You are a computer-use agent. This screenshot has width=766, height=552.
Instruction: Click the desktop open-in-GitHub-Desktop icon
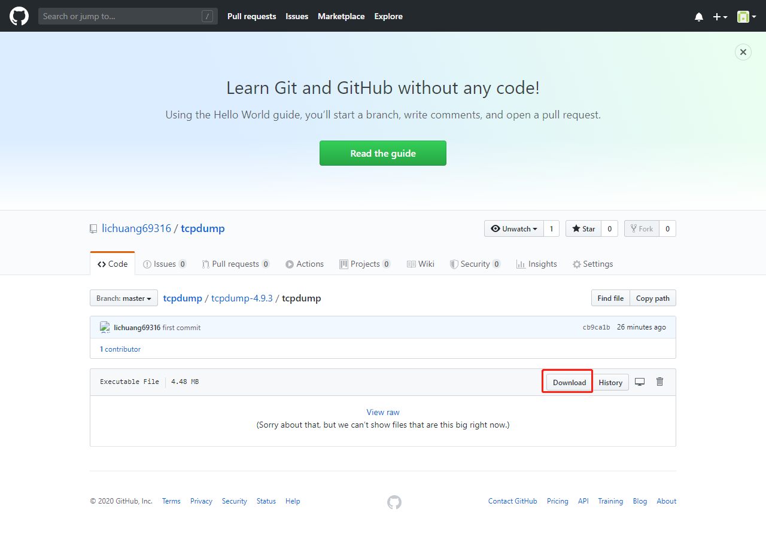tap(640, 382)
